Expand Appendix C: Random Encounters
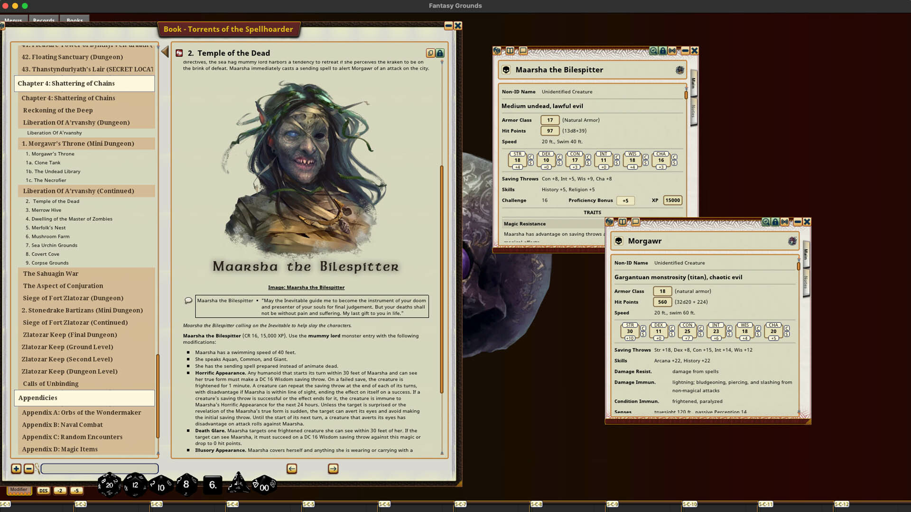 click(72, 437)
